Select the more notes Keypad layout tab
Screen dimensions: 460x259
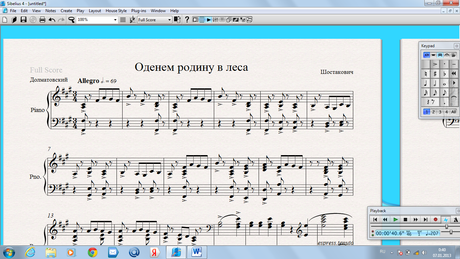pyautogui.click(x=433, y=55)
